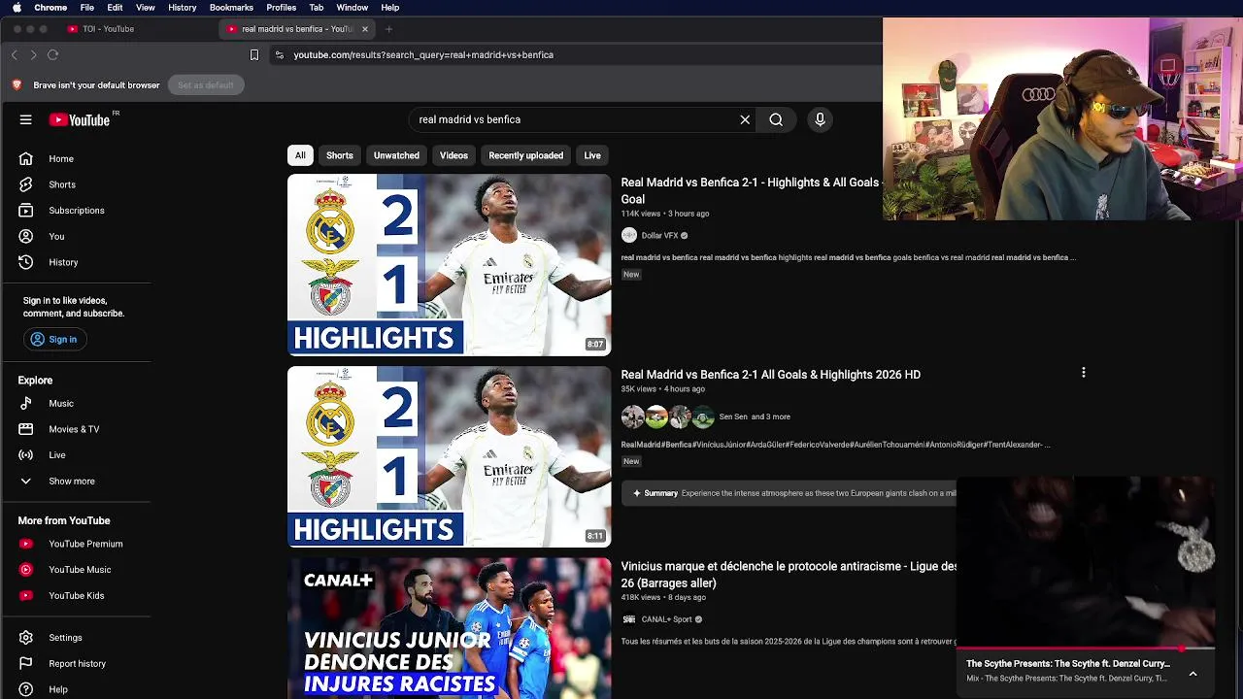Click the Sign in button
Viewport: 1243px width, 699px height.
click(x=54, y=339)
